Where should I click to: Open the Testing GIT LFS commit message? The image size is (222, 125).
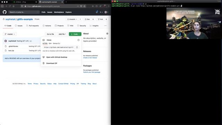click(23, 41)
